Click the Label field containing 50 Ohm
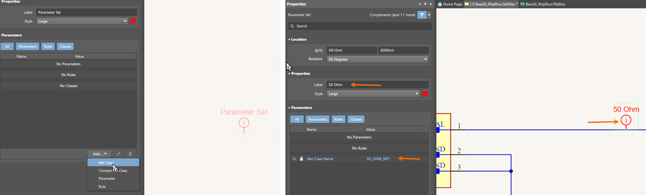The width and height of the screenshot is (646, 195). pos(378,85)
